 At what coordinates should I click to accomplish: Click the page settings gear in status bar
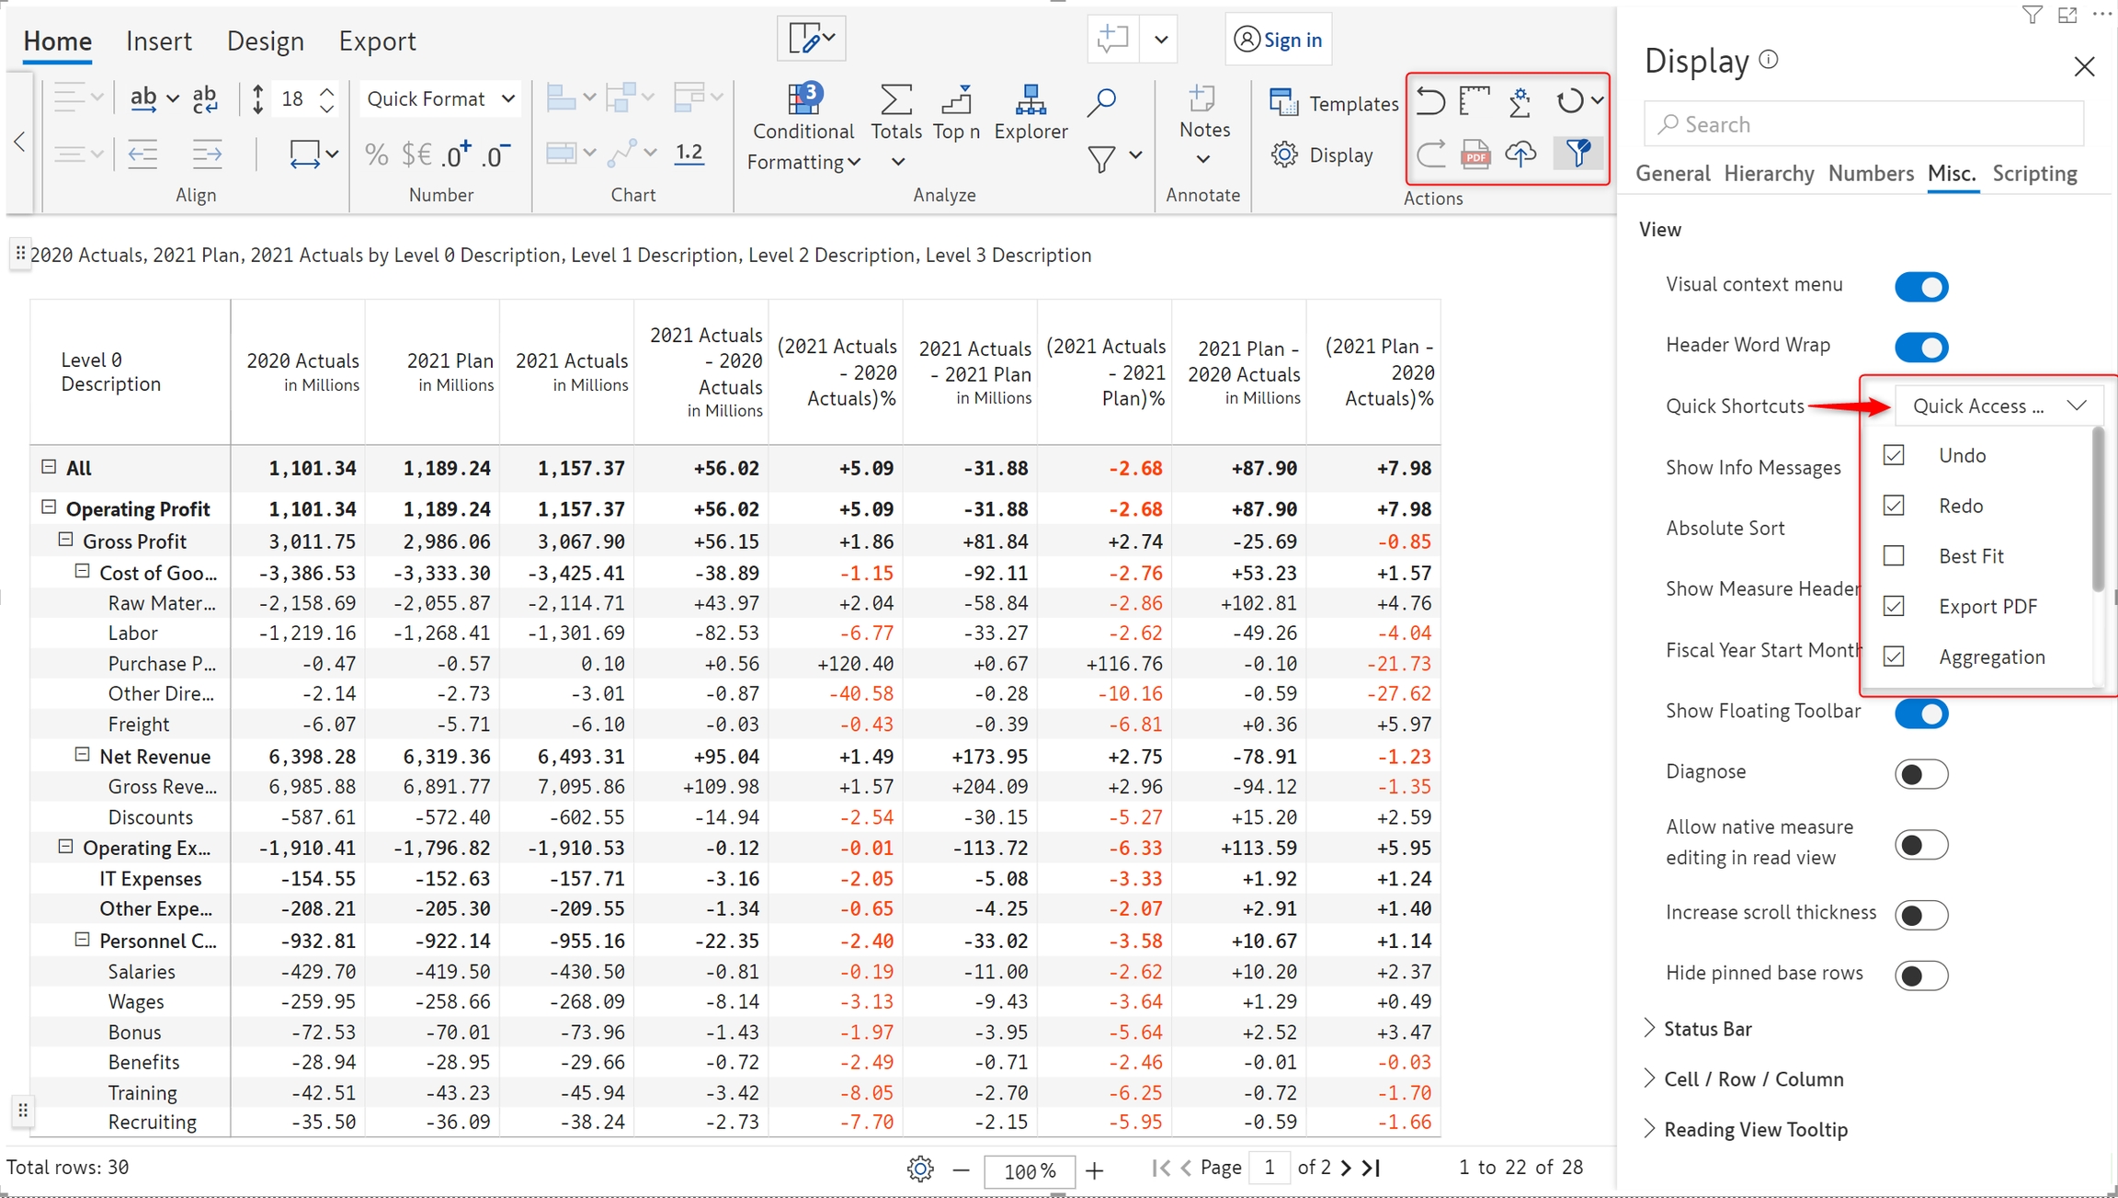919,1169
